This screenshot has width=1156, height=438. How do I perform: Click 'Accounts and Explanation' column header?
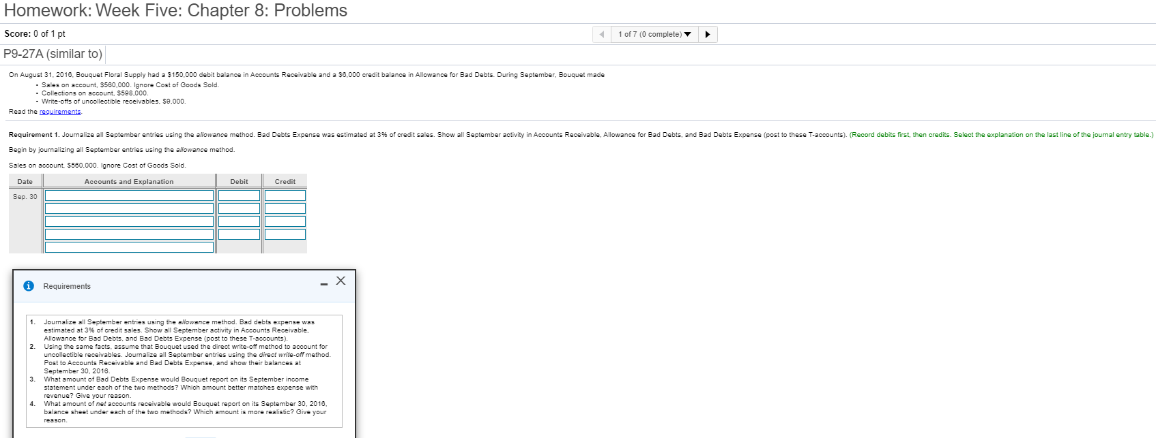(129, 182)
